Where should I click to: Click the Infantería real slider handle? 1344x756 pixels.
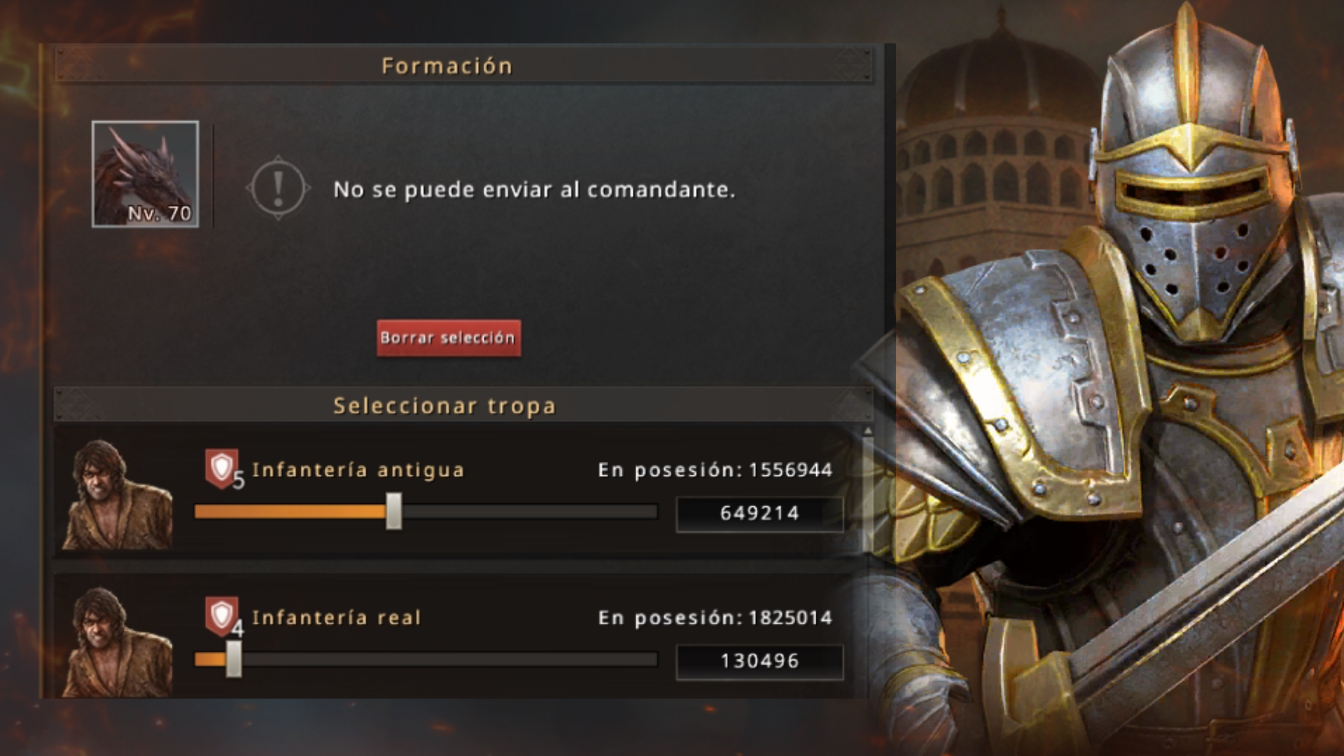click(234, 659)
